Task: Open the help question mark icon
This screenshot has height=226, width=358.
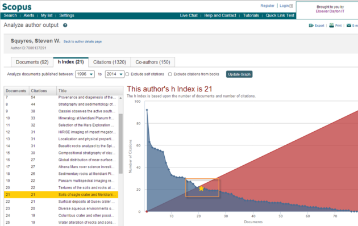Action: pyautogui.click(x=65, y=26)
